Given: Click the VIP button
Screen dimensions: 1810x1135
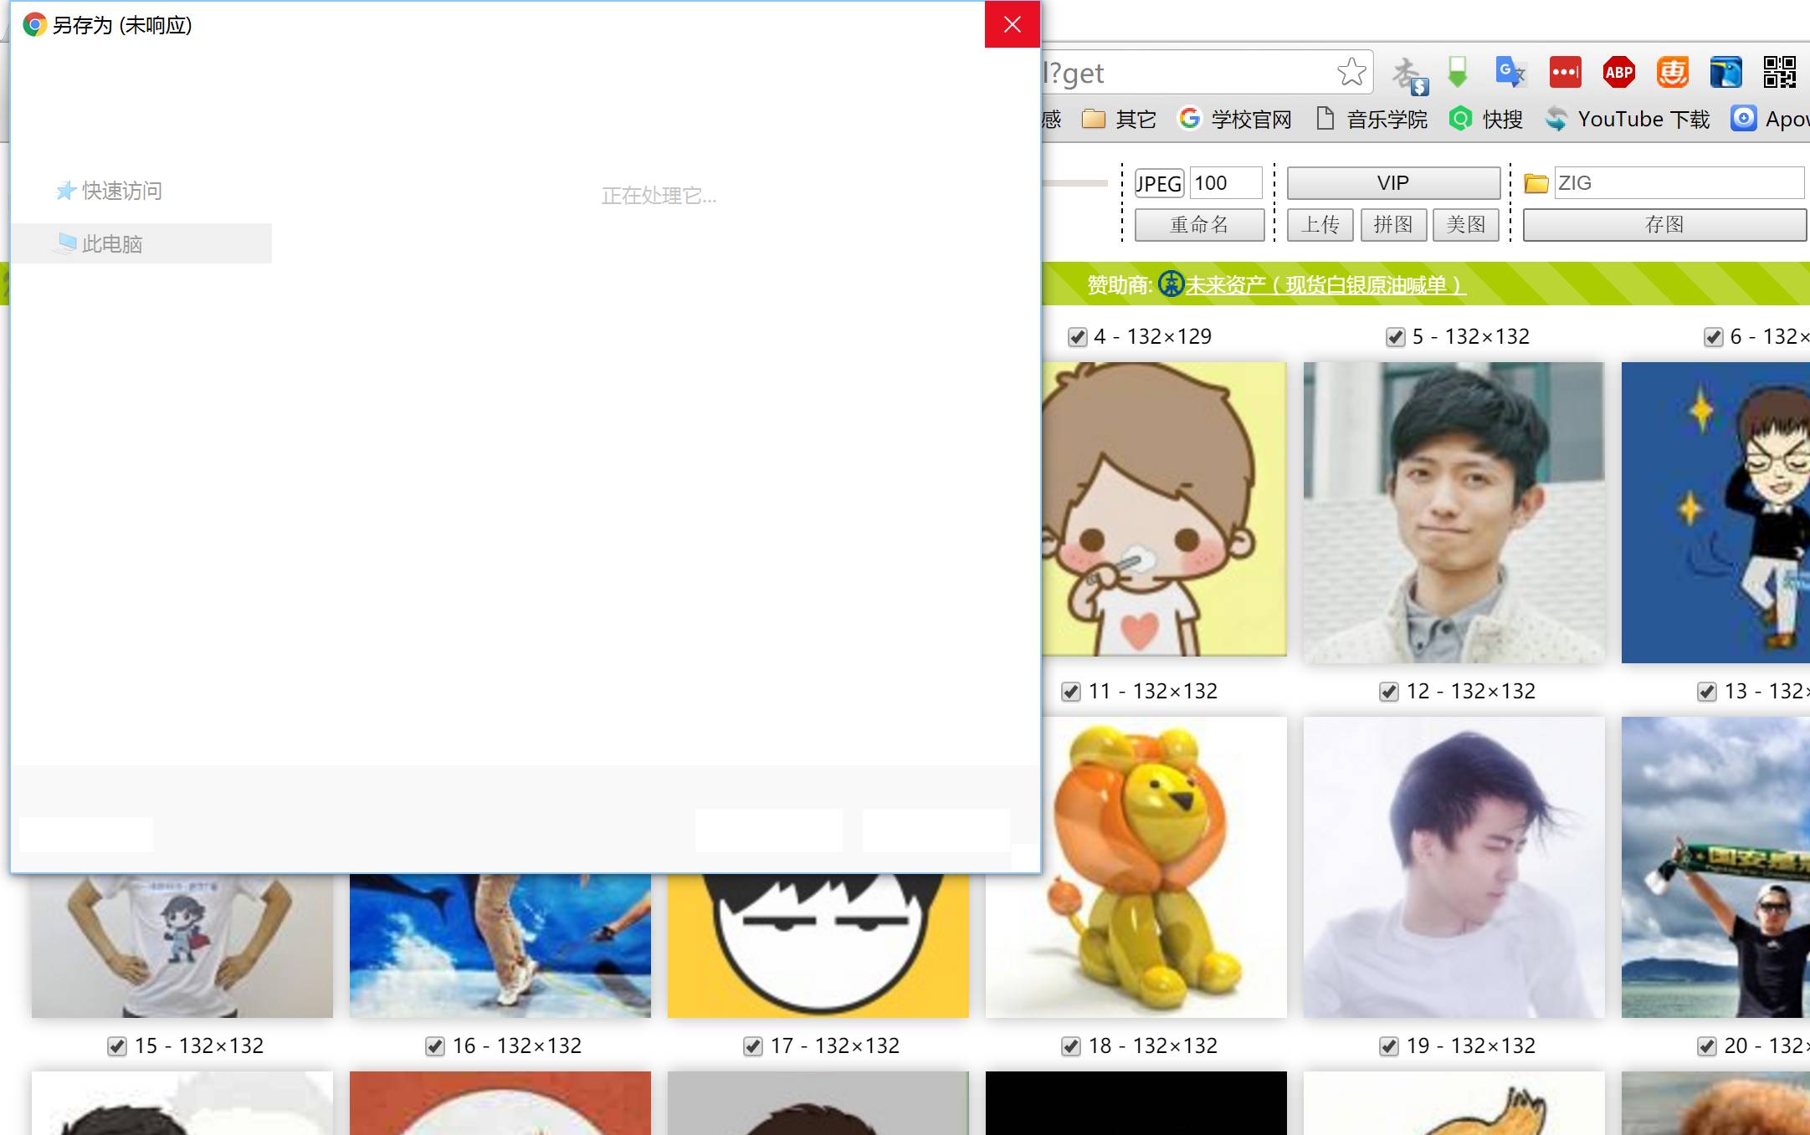Looking at the screenshot, I should click(1393, 183).
